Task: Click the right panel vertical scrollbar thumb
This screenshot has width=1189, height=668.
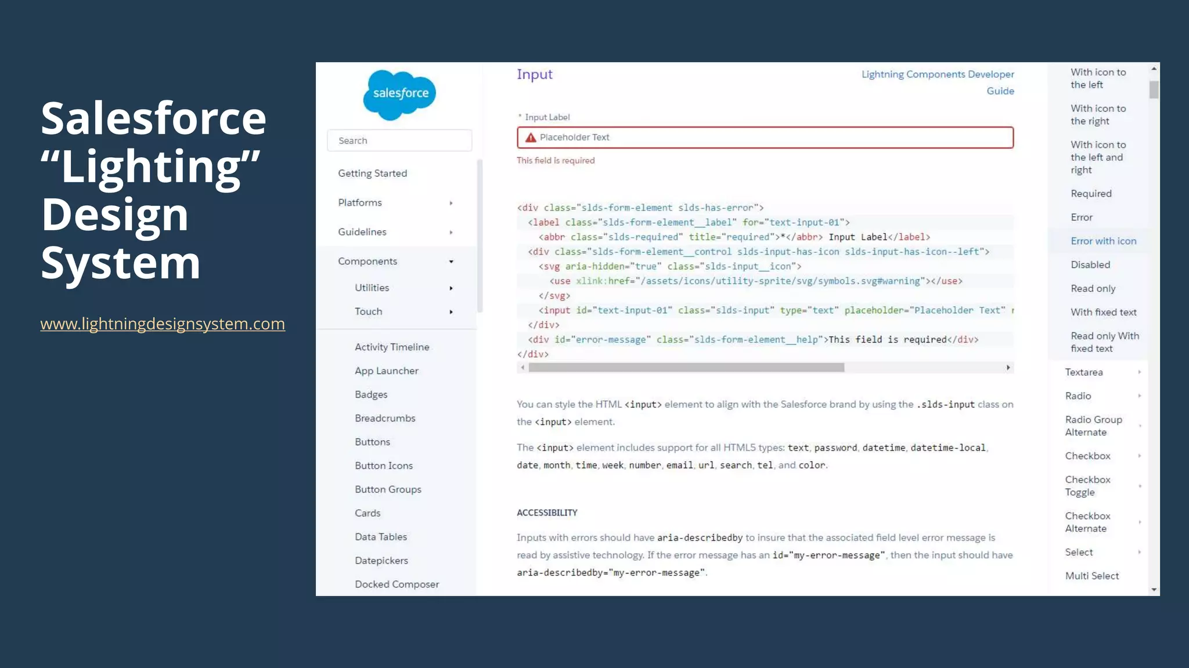Action: pos(1154,90)
